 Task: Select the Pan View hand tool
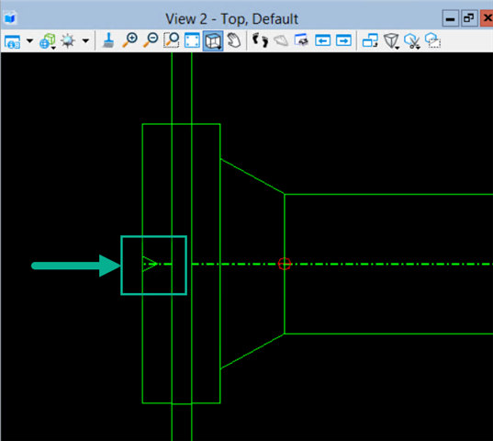click(x=234, y=40)
